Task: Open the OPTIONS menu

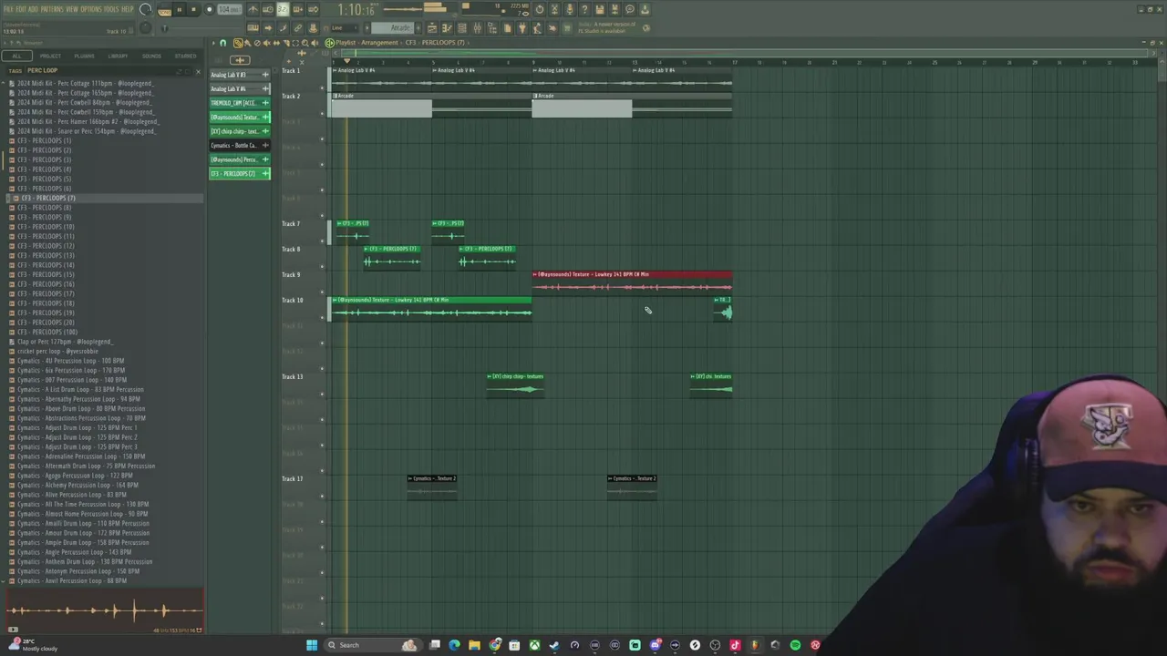Action: [90, 9]
